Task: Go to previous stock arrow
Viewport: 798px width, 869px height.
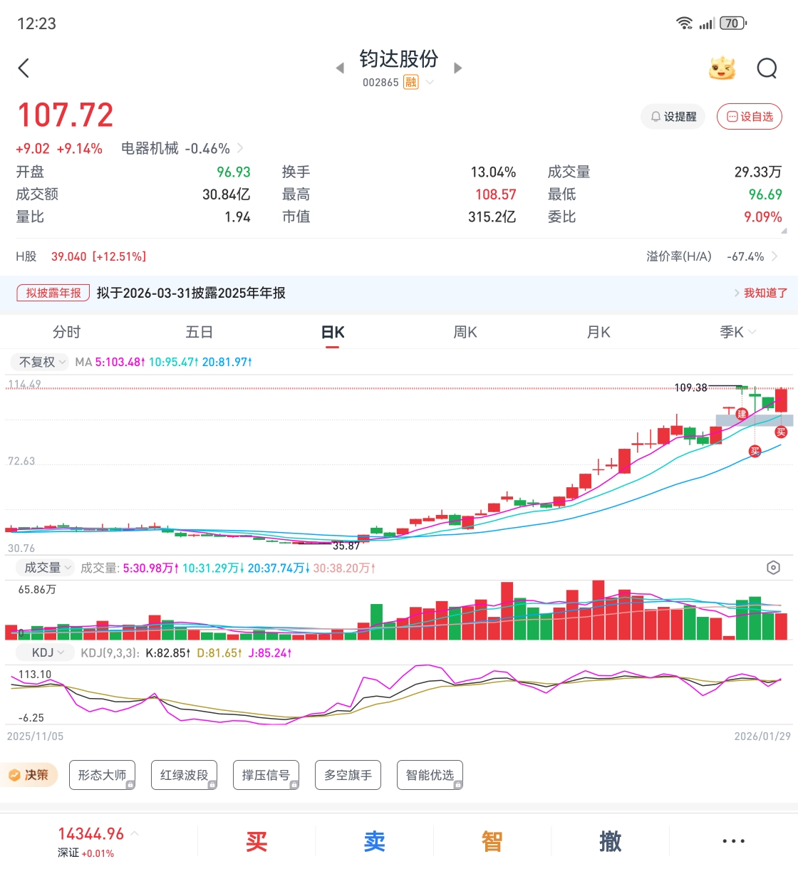Action: tap(340, 68)
